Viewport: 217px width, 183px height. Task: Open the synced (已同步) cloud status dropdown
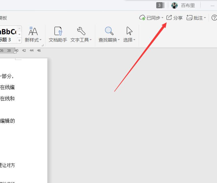coord(151,18)
